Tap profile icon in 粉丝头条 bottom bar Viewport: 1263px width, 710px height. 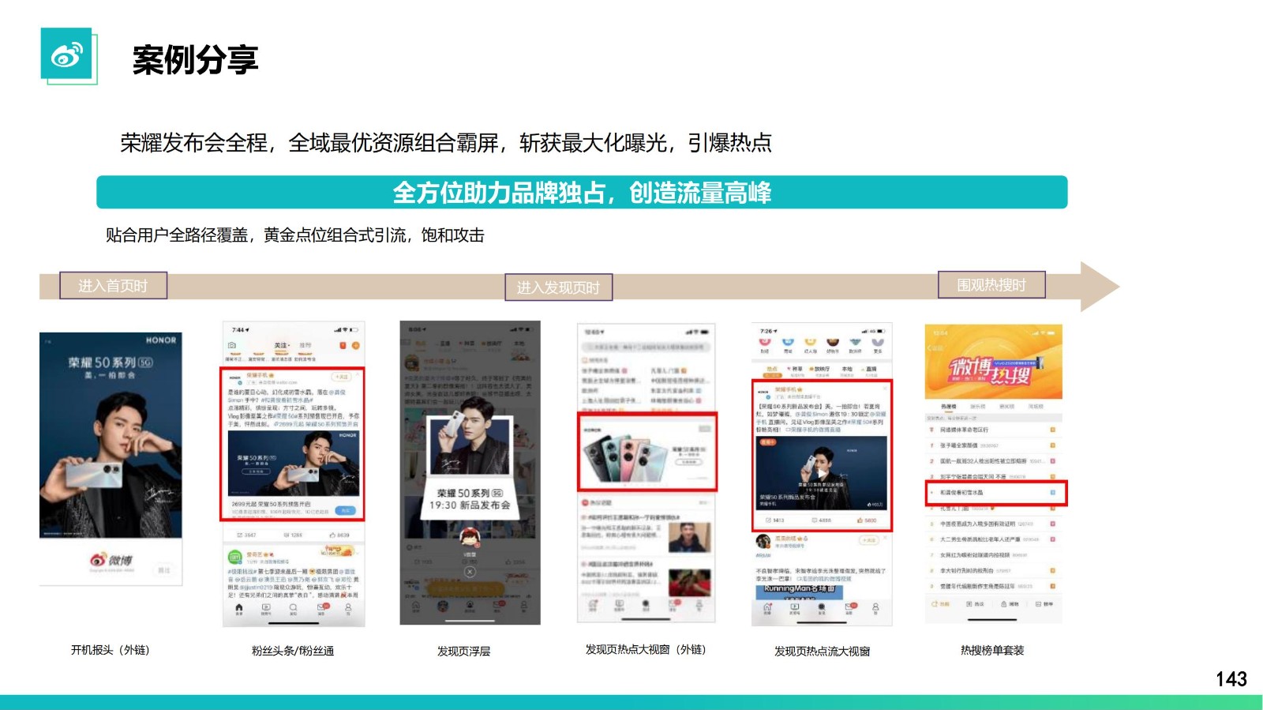(x=348, y=608)
